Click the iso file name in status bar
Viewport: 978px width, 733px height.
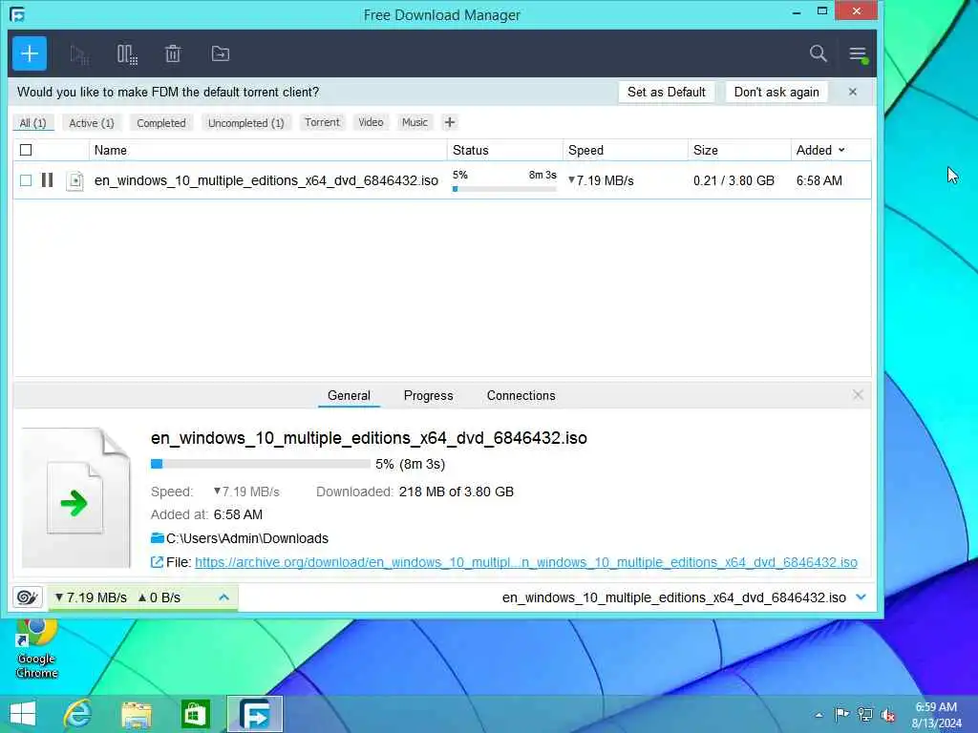(x=673, y=597)
